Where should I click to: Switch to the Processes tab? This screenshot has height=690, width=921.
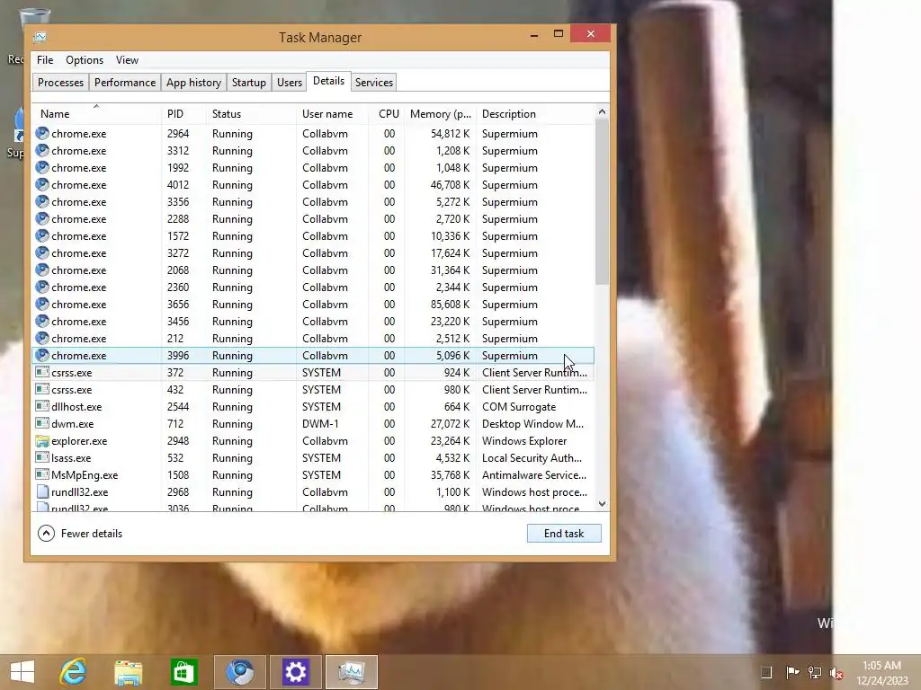coord(60,82)
